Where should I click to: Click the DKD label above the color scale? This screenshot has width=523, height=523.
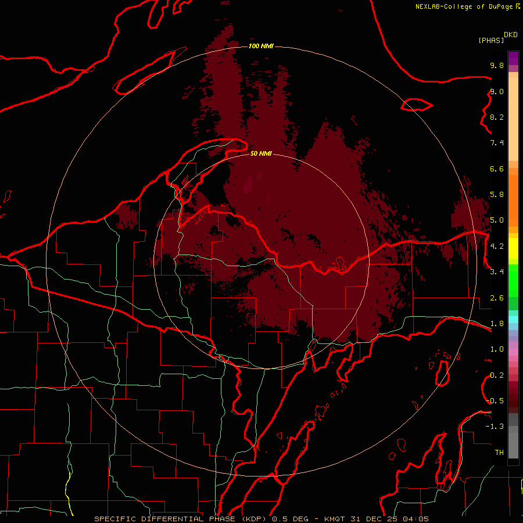pyautogui.click(x=511, y=35)
